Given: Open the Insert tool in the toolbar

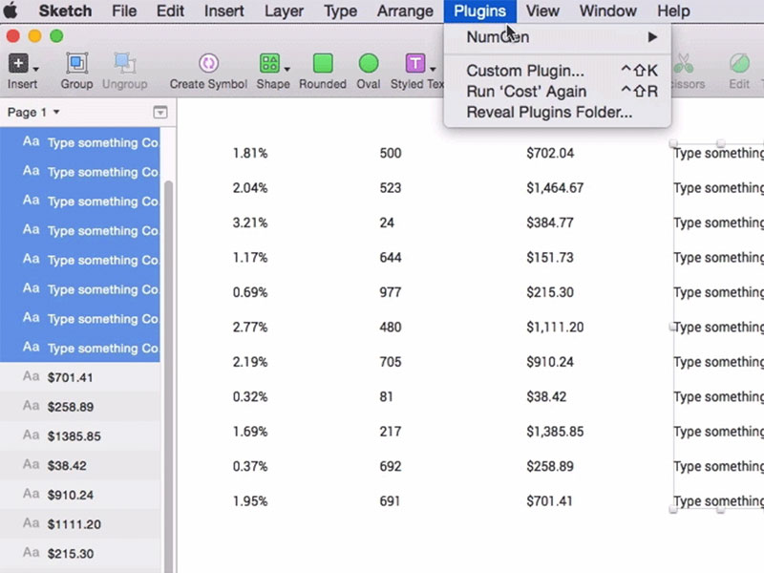Looking at the screenshot, I should (18, 63).
